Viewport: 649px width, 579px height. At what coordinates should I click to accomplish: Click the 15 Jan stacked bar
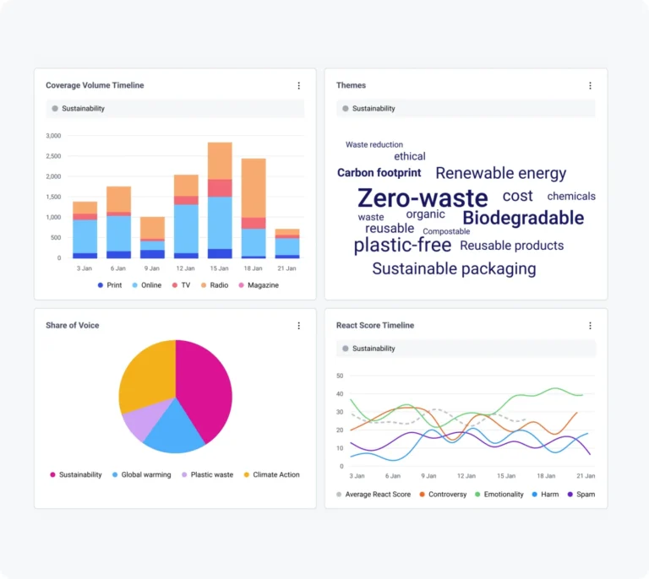point(220,200)
